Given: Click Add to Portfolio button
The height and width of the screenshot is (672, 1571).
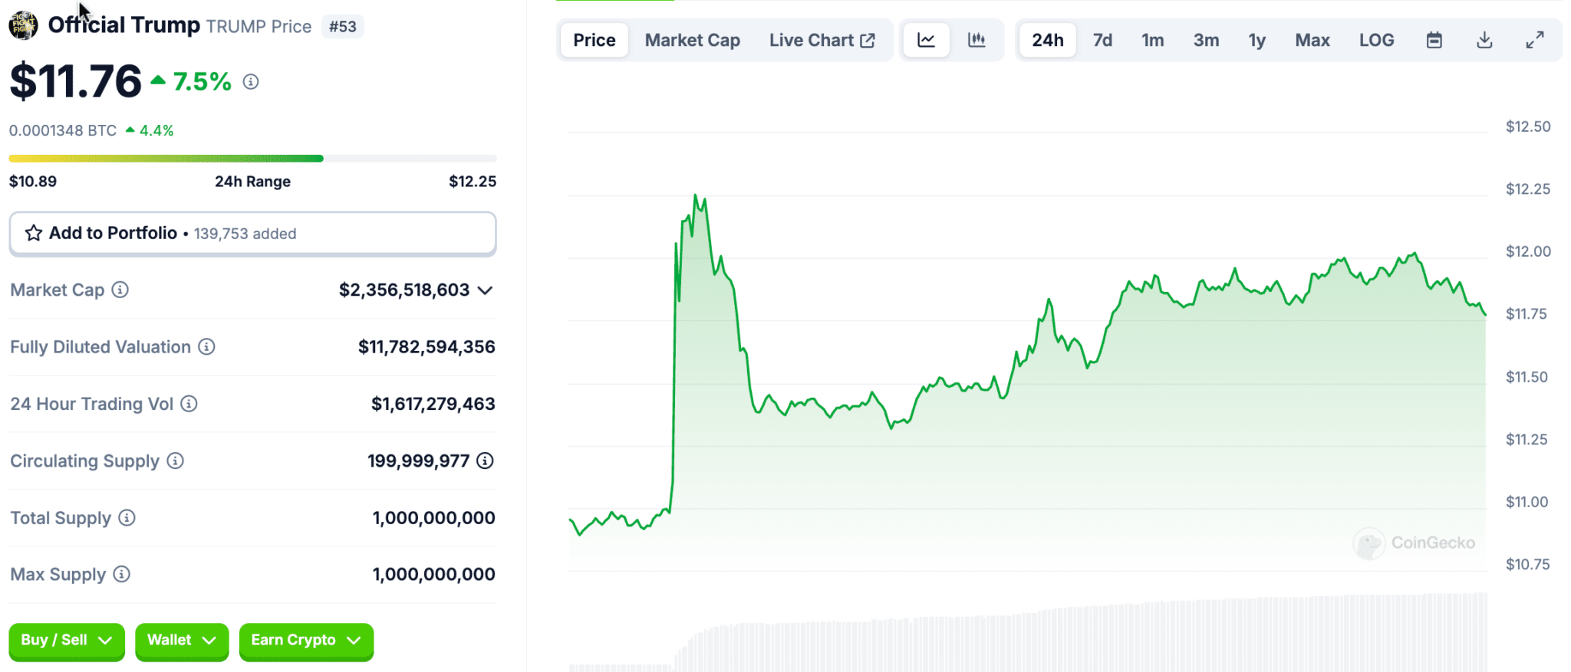Looking at the screenshot, I should [252, 233].
